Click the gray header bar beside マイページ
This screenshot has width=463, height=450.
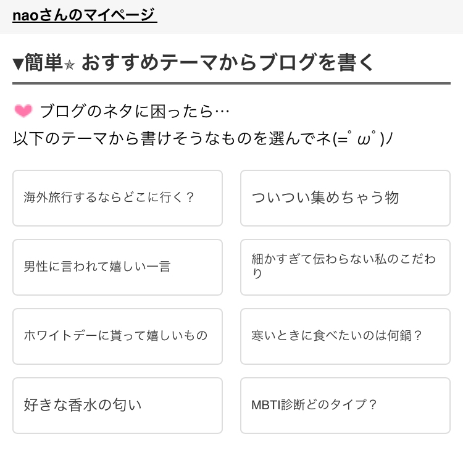(309, 15)
